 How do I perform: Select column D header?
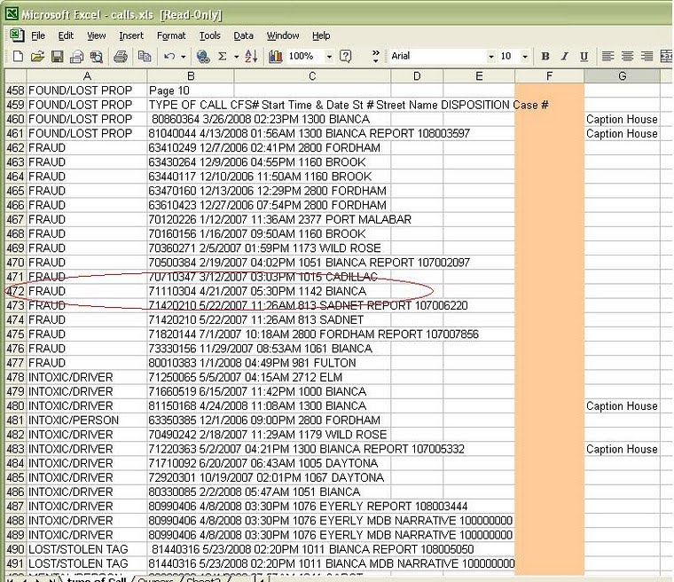point(417,76)
